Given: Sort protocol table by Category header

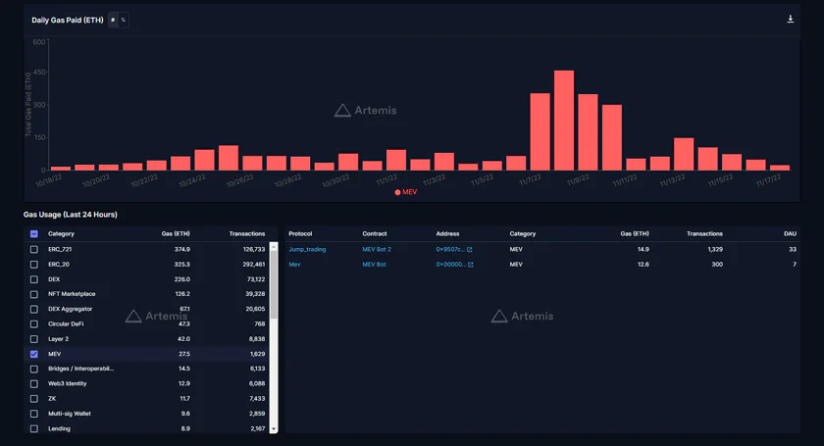Looking at the screenshot, I should pos(522,233).
